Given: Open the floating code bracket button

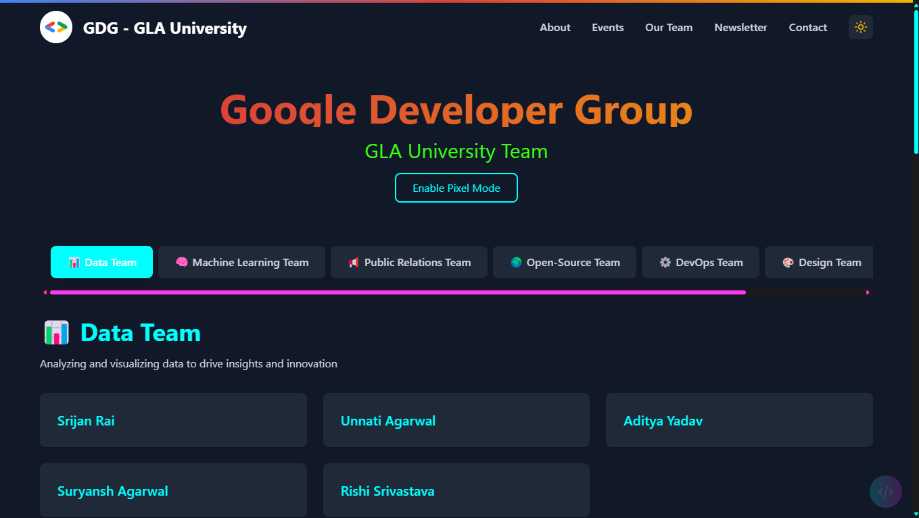Looking at the screenshot, I should point(886,492).
